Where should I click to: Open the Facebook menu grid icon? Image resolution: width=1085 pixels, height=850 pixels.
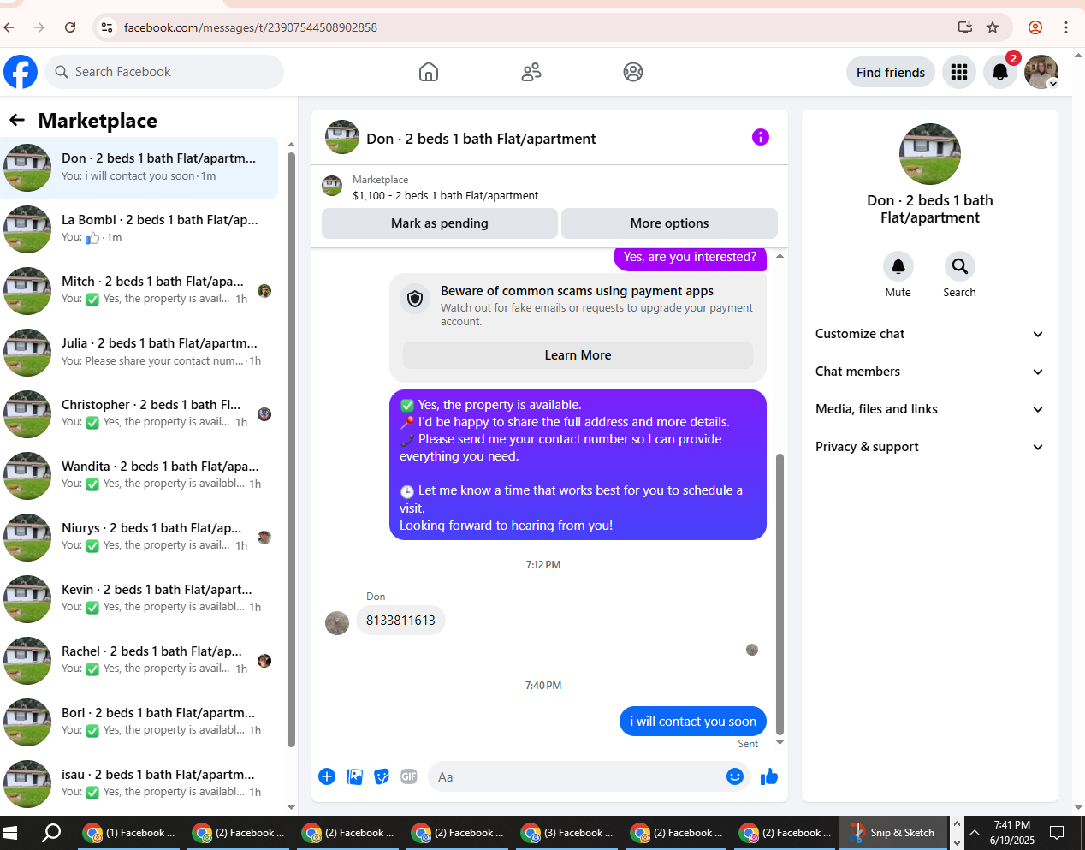[x=959, y=72]
